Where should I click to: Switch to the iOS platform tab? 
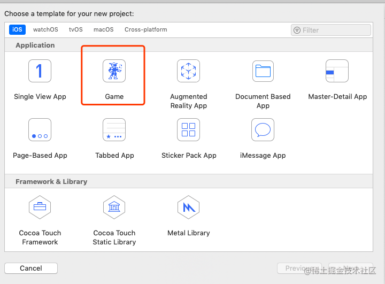pyautogui.click(x=17, y=29)
